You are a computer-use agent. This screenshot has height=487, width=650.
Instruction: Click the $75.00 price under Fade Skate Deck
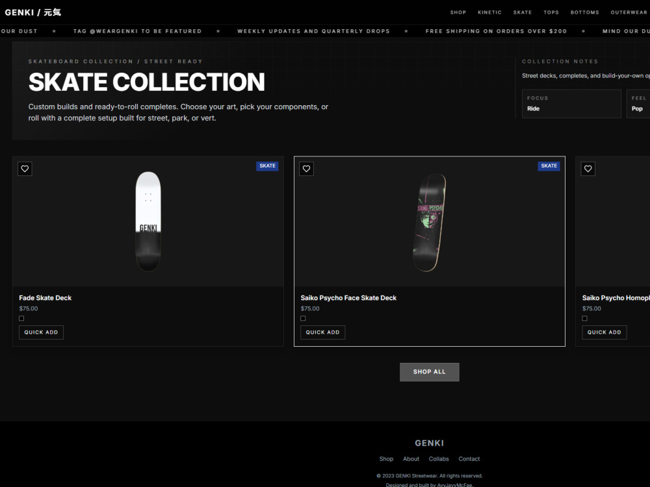tap(28, 308)
